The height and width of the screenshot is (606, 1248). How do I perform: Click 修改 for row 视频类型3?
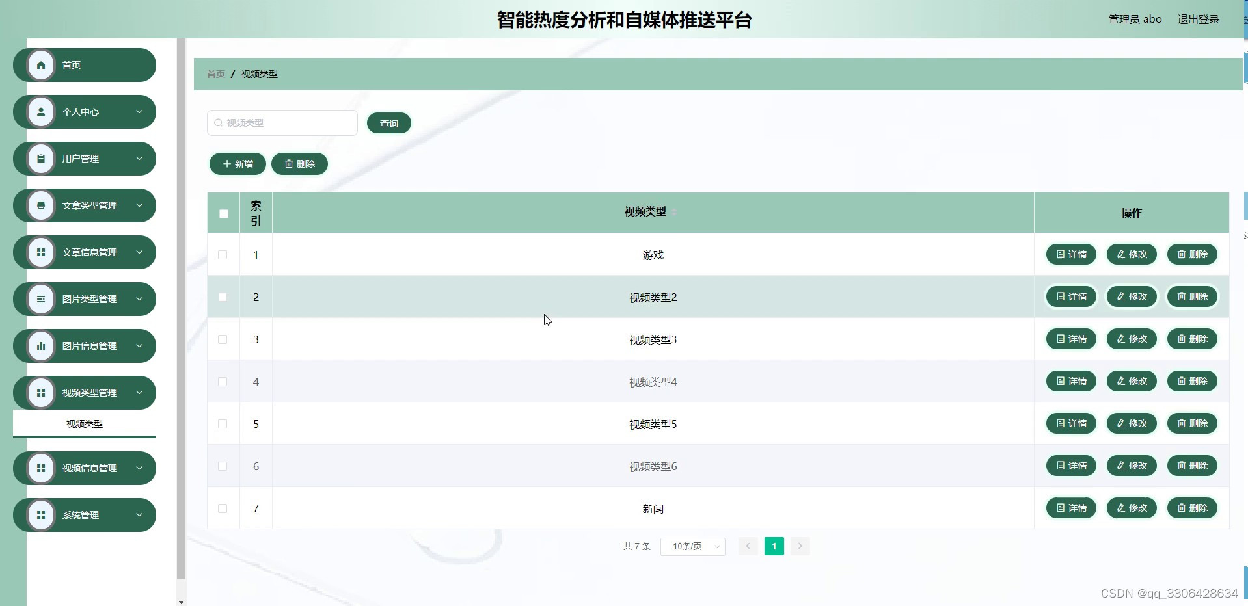[1132, 339]
